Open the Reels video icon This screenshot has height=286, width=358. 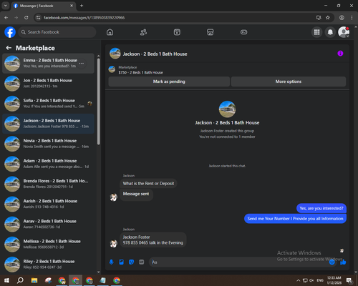(x=177, y=32)
